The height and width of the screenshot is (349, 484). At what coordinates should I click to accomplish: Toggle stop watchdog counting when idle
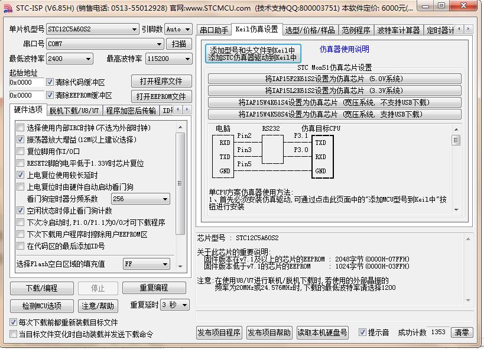20,211
